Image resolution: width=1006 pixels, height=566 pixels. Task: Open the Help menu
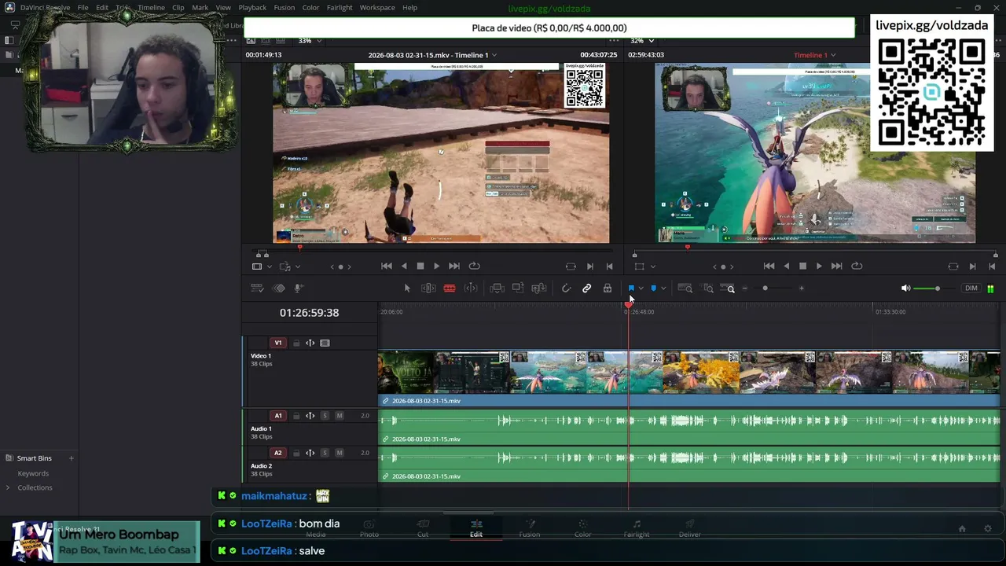[x=409, y=8]
